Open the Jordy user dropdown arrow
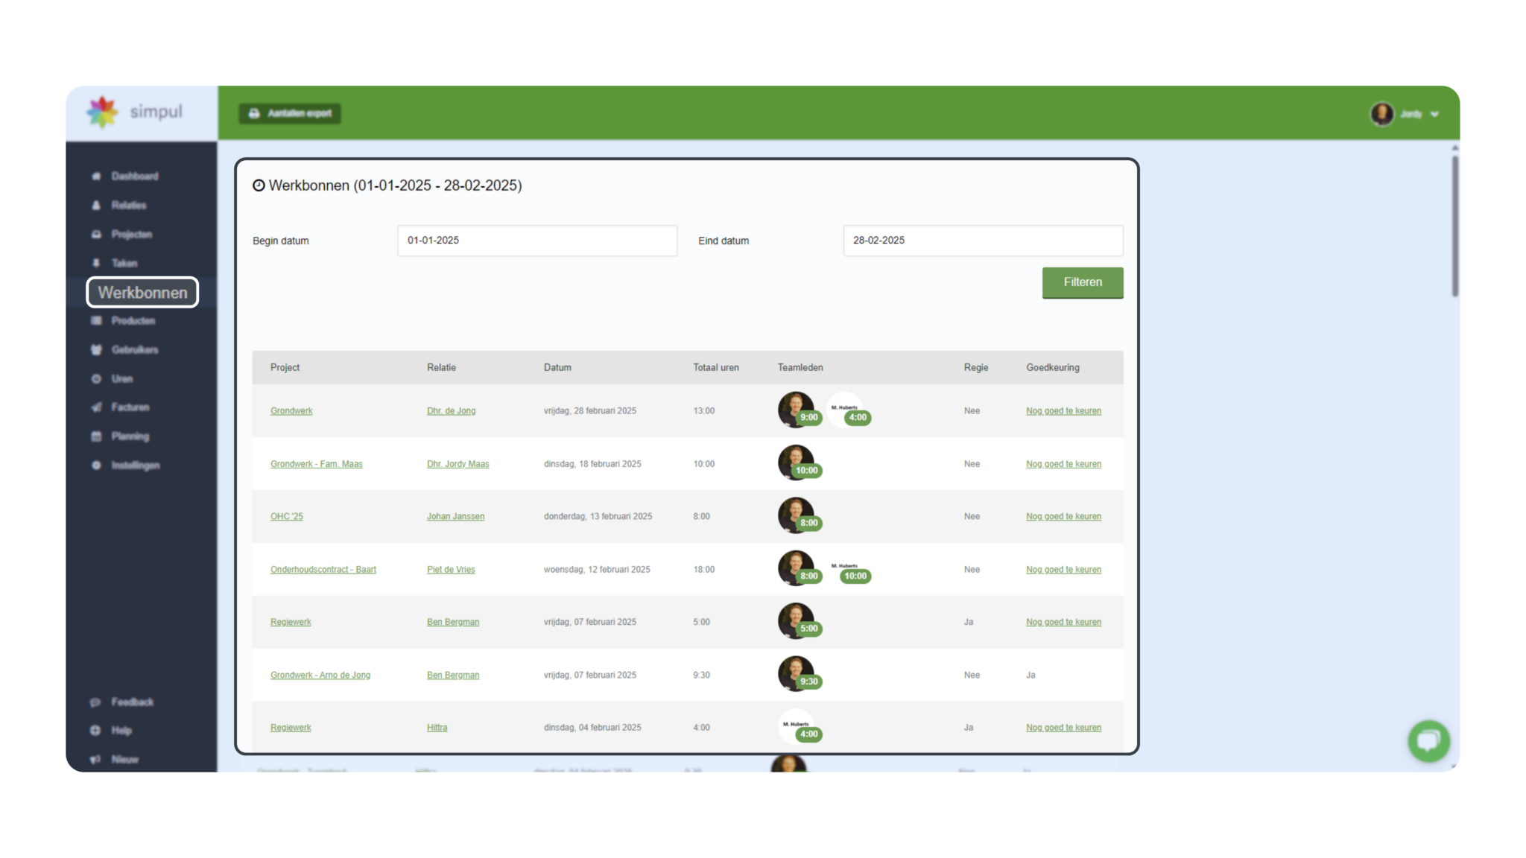Screen dimensions: 1526x858 pos(1434,115)
